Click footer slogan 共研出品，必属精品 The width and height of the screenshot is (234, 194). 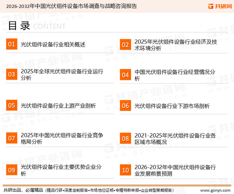tap(23, 190)
